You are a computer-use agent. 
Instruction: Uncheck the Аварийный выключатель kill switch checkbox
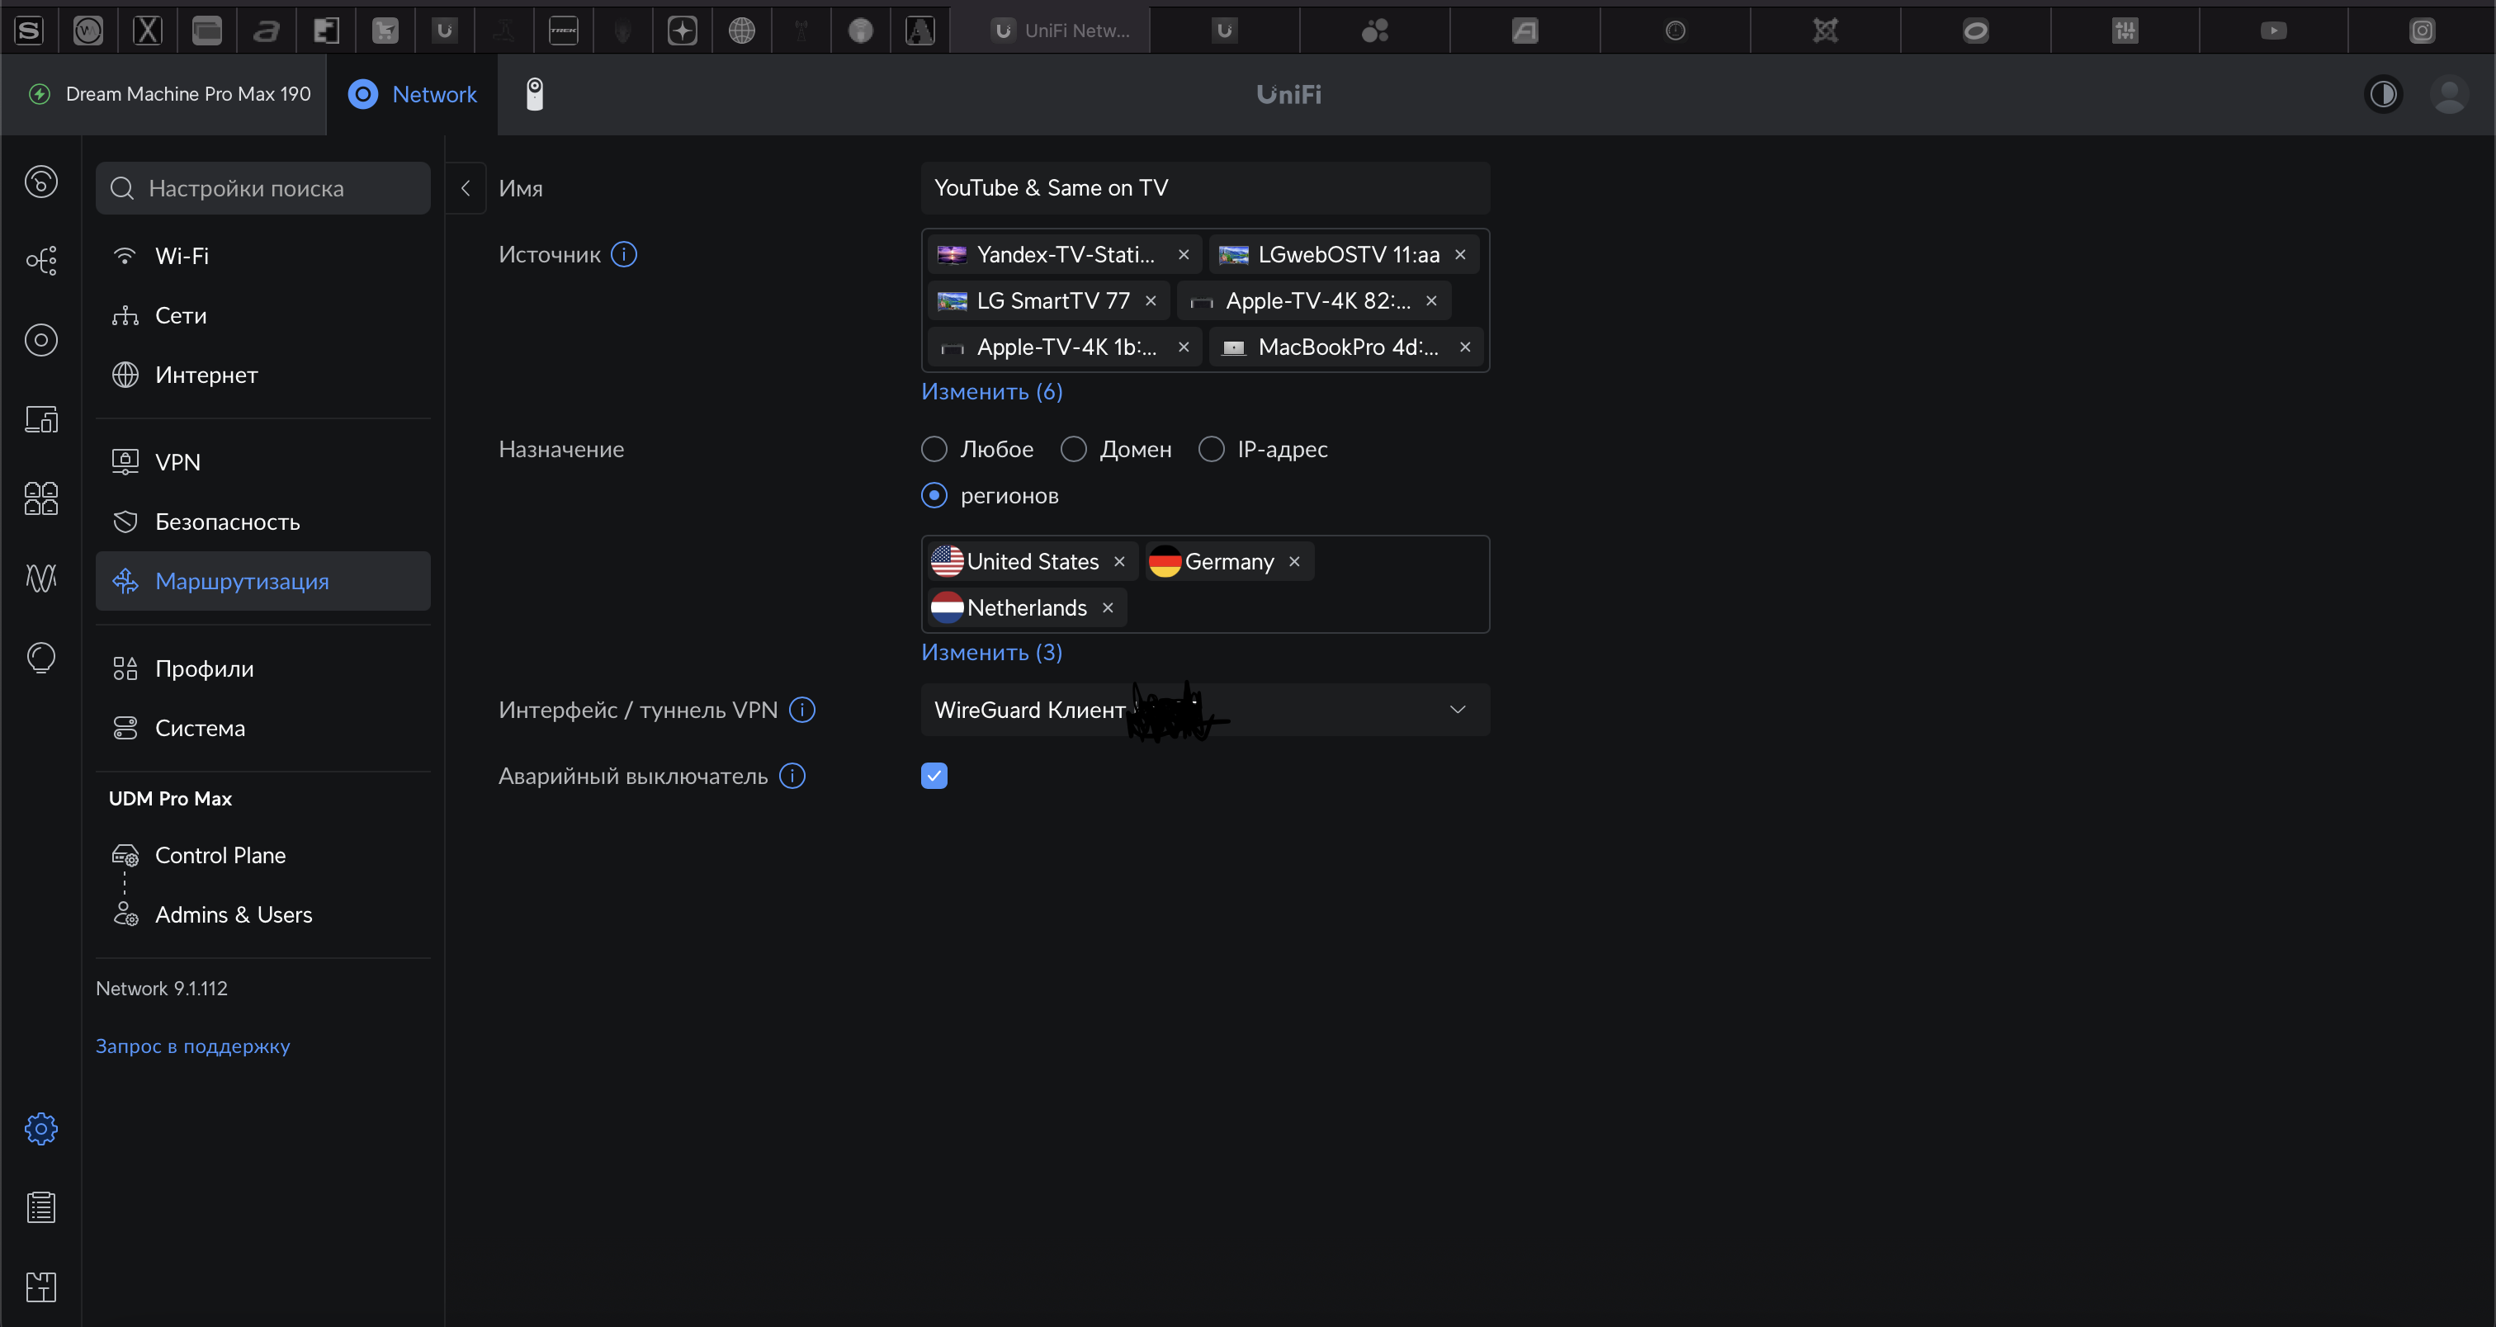pyautogui.click(x=934, y=776)
